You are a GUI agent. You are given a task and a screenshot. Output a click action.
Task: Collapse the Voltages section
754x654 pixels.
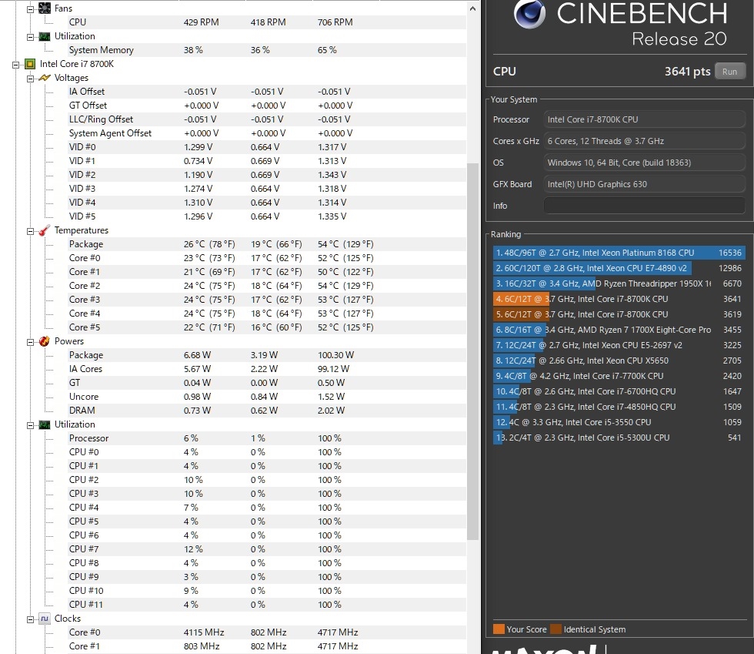pos(30,79)
